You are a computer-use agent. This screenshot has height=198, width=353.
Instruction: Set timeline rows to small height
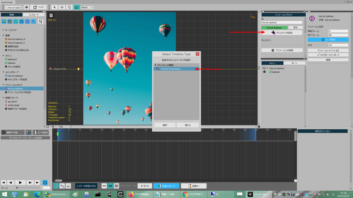pos(104,186)
